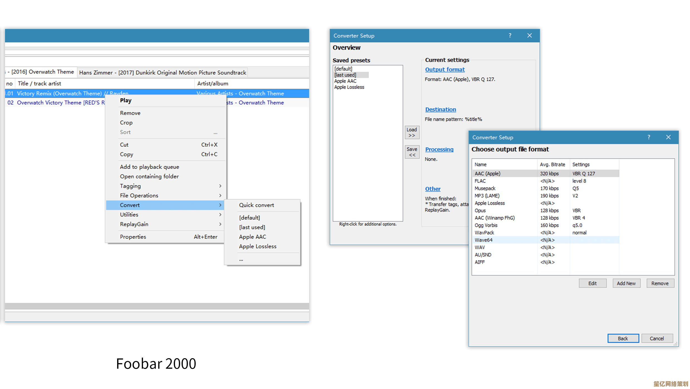Screen dimensions: 690x389
Task: Select [default] in Saved presets list
Action: pos(343,69)
